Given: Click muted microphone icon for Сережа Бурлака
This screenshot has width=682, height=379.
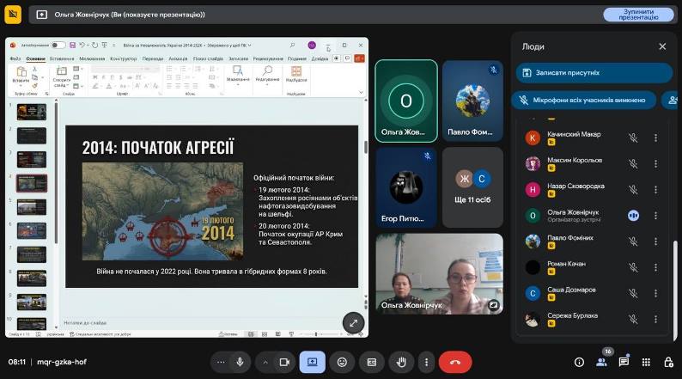Looking at the screenshot, I should click(x=633, y=319).
